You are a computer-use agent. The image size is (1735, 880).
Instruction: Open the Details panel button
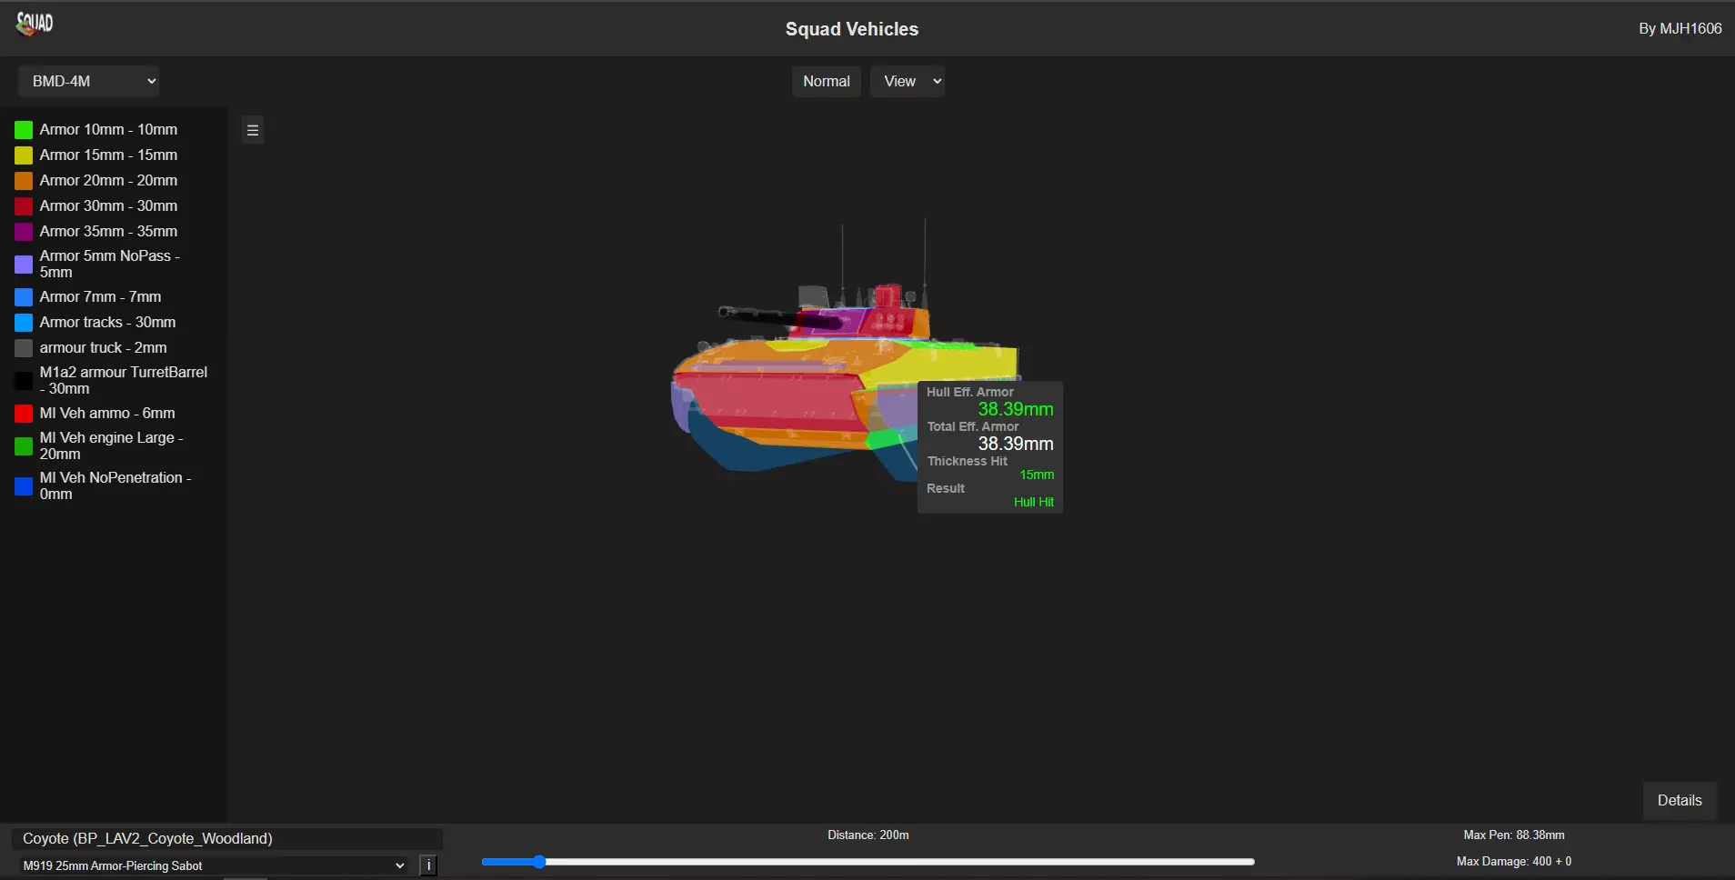[1679, 800]
